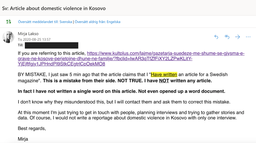Click the 'Mirja' signature text
This screenshot has width=256, height=143.
tap(23, 139)
